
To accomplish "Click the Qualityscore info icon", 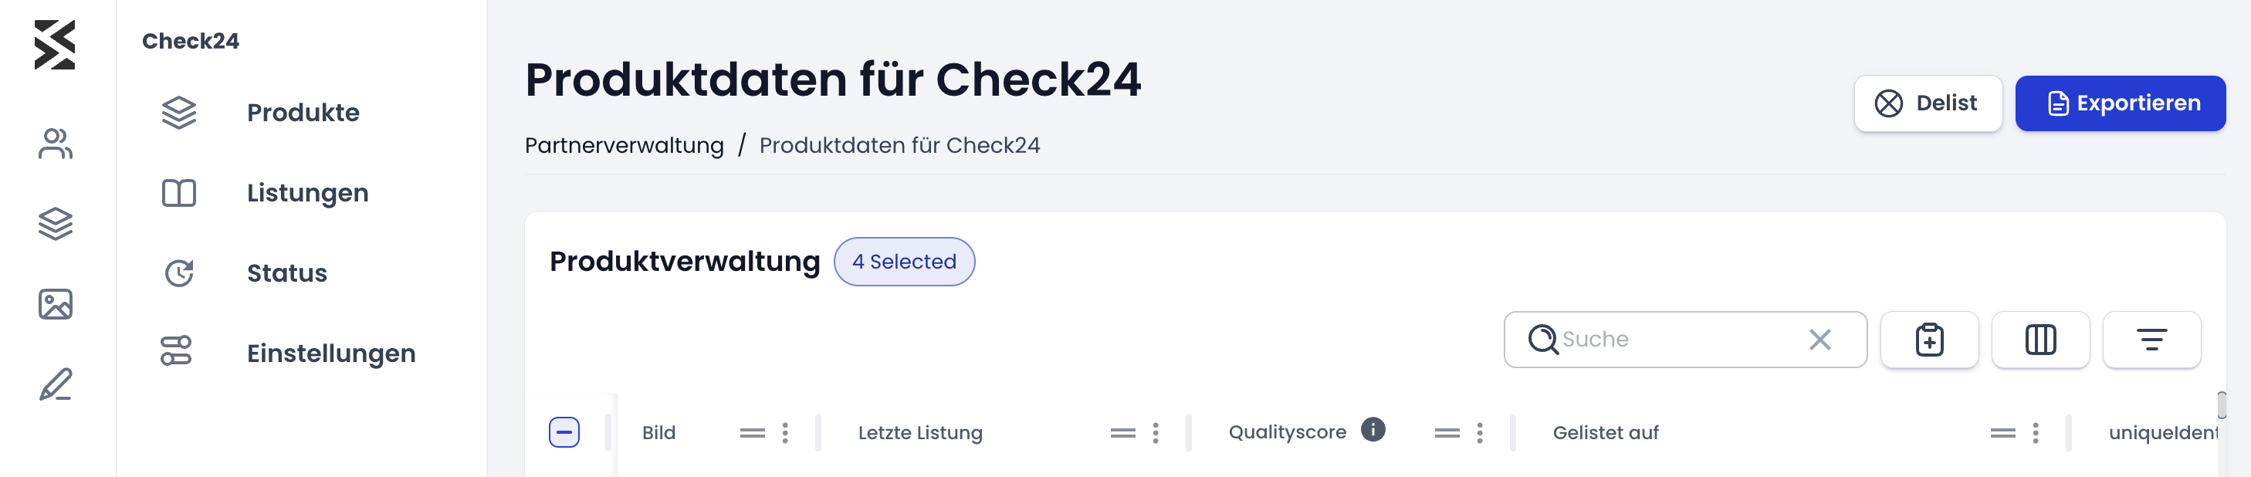I will [1373, 430].
